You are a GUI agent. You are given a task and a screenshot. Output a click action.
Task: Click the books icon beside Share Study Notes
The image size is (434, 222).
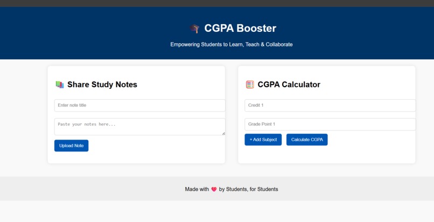click(x=60, y=85)
